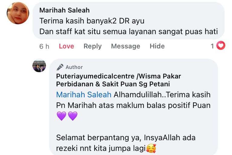Click the smiling face with hearts emoji
This screenshot has height=155, width=232.
tap(151, 148)
